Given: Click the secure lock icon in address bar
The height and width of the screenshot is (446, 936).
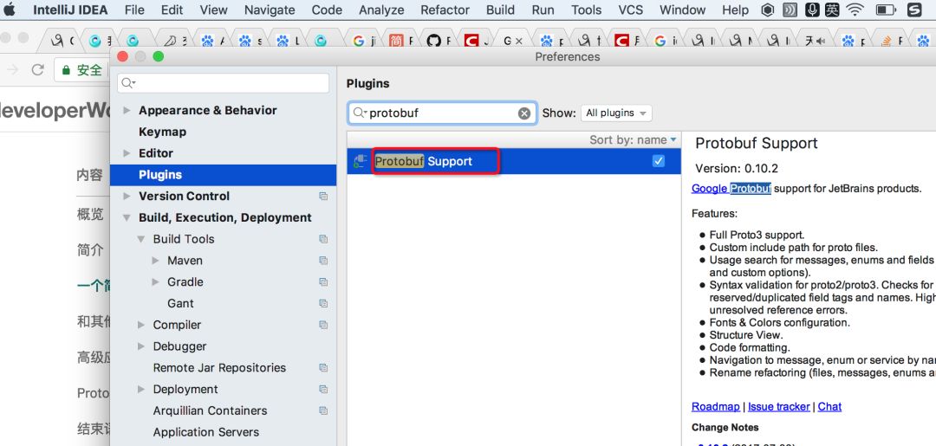Looking at the screenshot, I should click(x=66, y=70).
